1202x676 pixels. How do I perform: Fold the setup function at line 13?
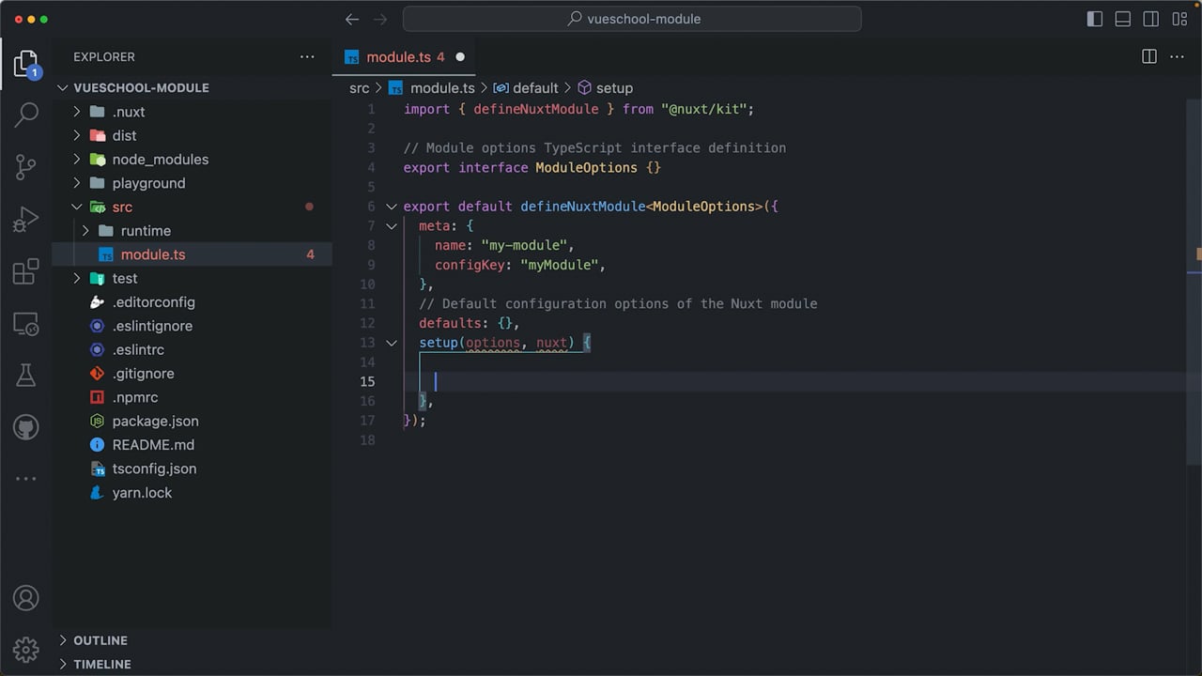(392, 343)
